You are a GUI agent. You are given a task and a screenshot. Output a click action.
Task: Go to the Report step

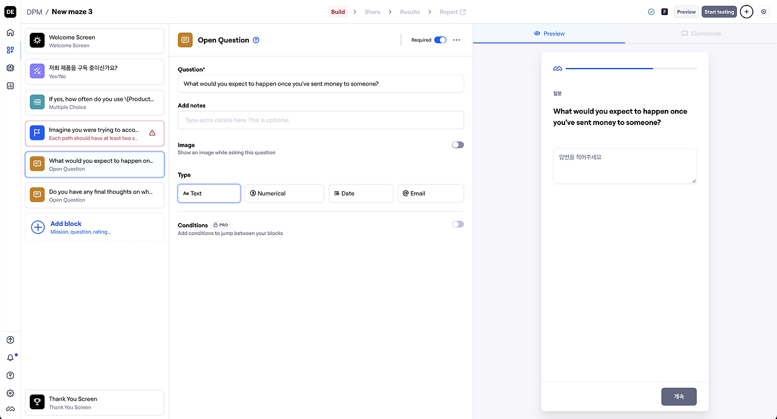pyautogui.click(x=453, y=12)
